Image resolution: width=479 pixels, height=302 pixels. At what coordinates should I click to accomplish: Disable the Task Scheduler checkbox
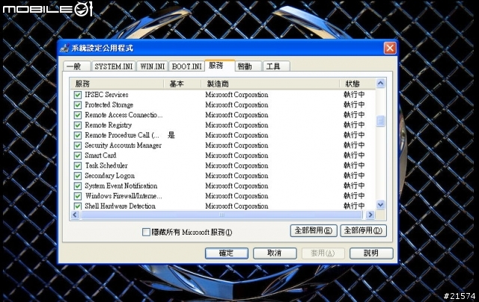click(78, 166)
